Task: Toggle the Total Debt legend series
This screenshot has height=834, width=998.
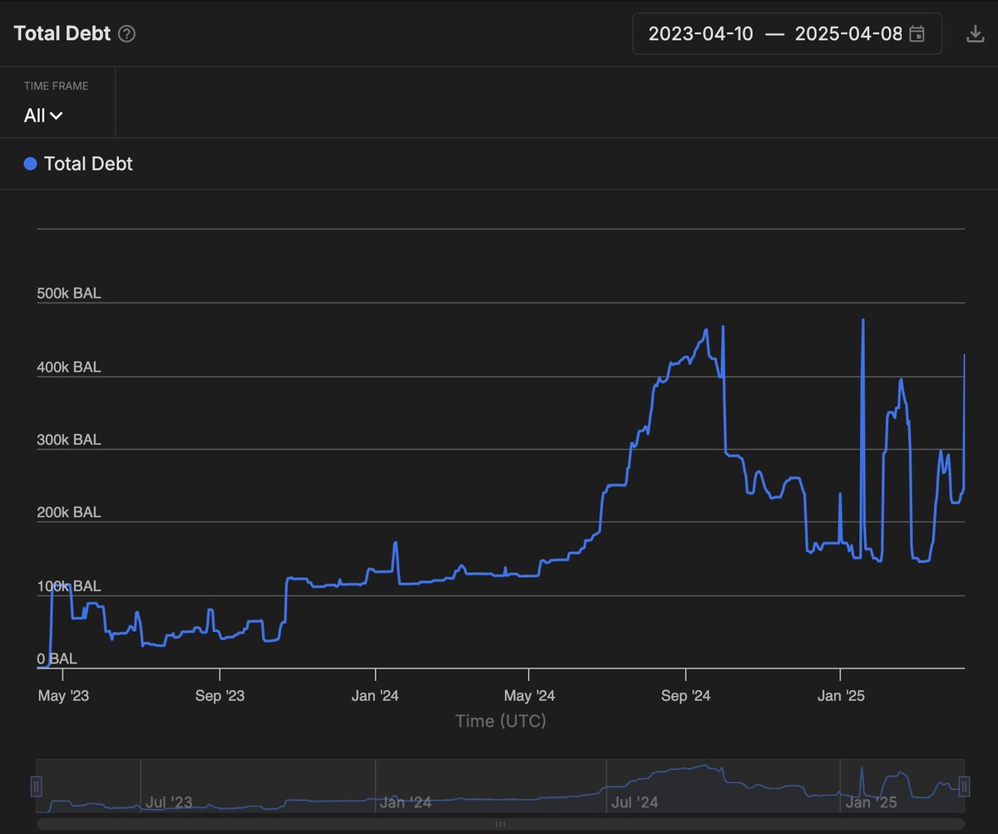Action: pyautogui.click(x=78, y=164)
